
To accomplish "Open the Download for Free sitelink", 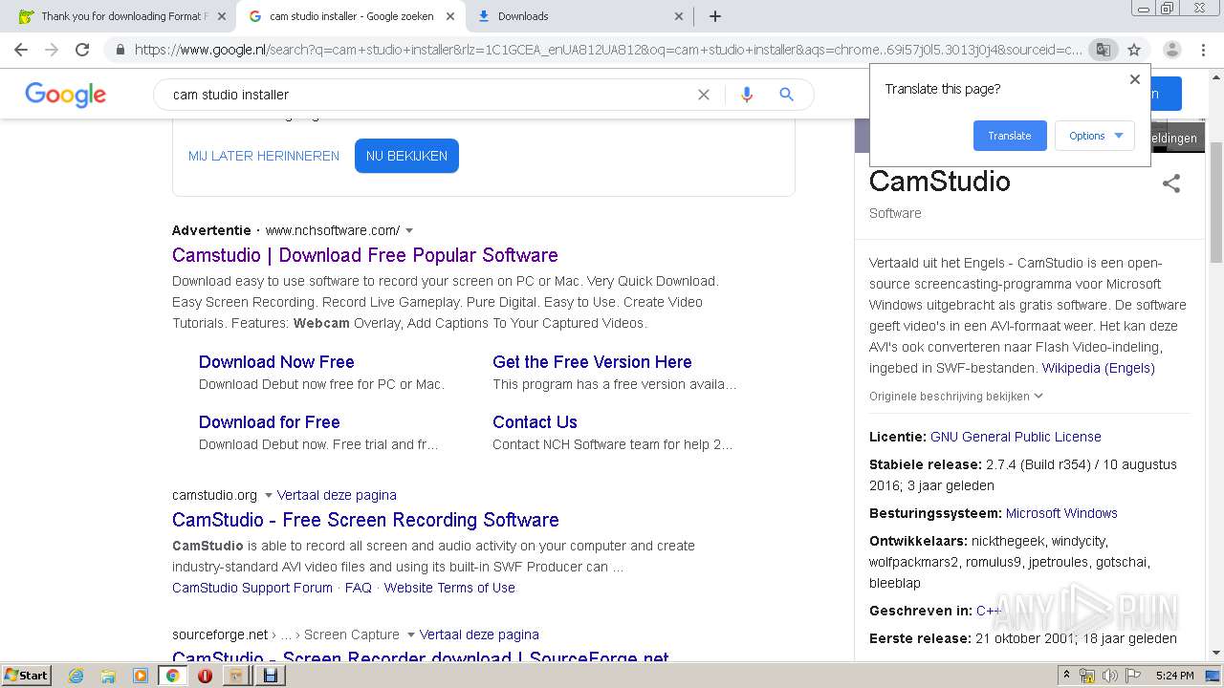I will click(270, 422).
